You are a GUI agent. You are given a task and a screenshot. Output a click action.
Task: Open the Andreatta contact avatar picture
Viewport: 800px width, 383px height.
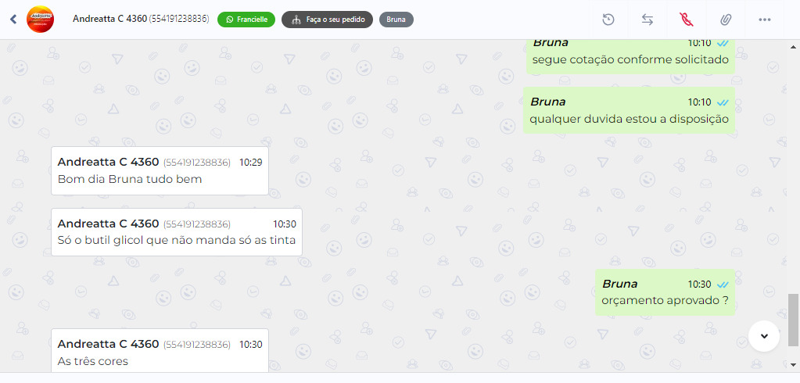40,20
